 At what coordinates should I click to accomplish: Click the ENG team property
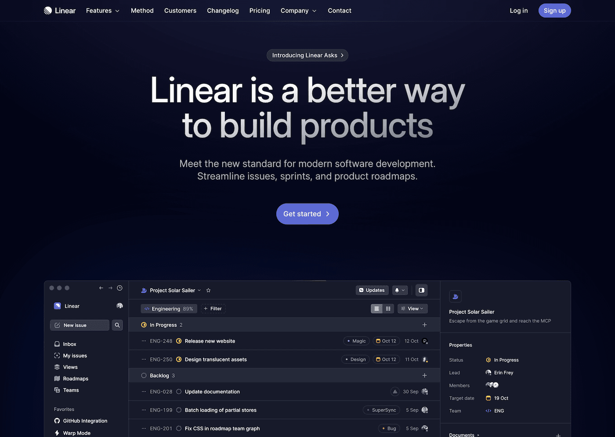pos(495,411)
